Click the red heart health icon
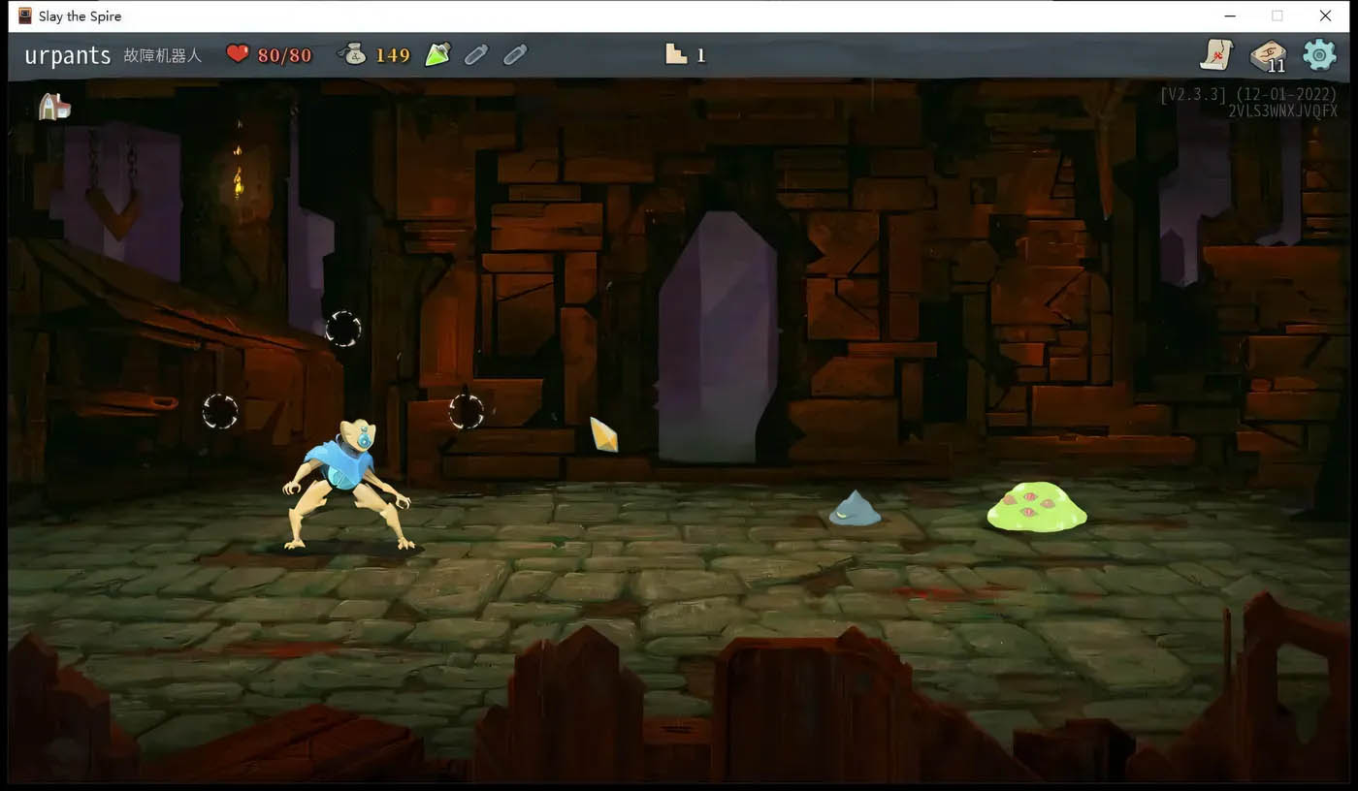This screenshot has height=791, width=1358. (x=238, y=54)
